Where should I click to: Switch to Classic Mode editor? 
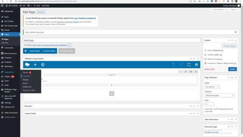[x=35, y=51]
